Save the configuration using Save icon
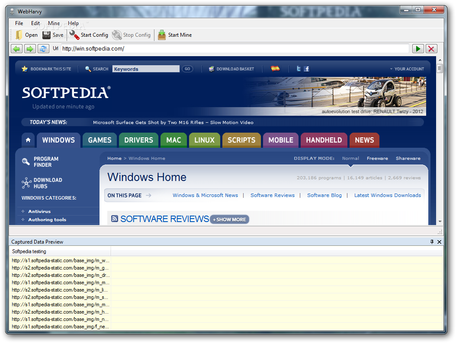Screen dimensions: 456x343 (x=47, y=35)
